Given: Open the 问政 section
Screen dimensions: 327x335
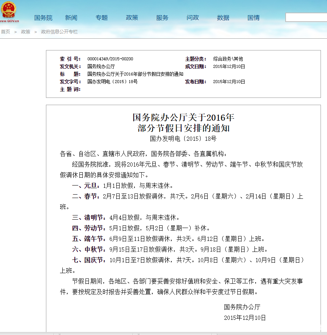Looking at the screenshot, I should (193, 17).
